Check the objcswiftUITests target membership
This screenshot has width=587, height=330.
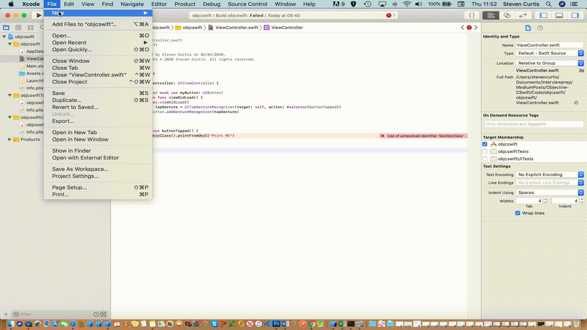tap(485, 159)
